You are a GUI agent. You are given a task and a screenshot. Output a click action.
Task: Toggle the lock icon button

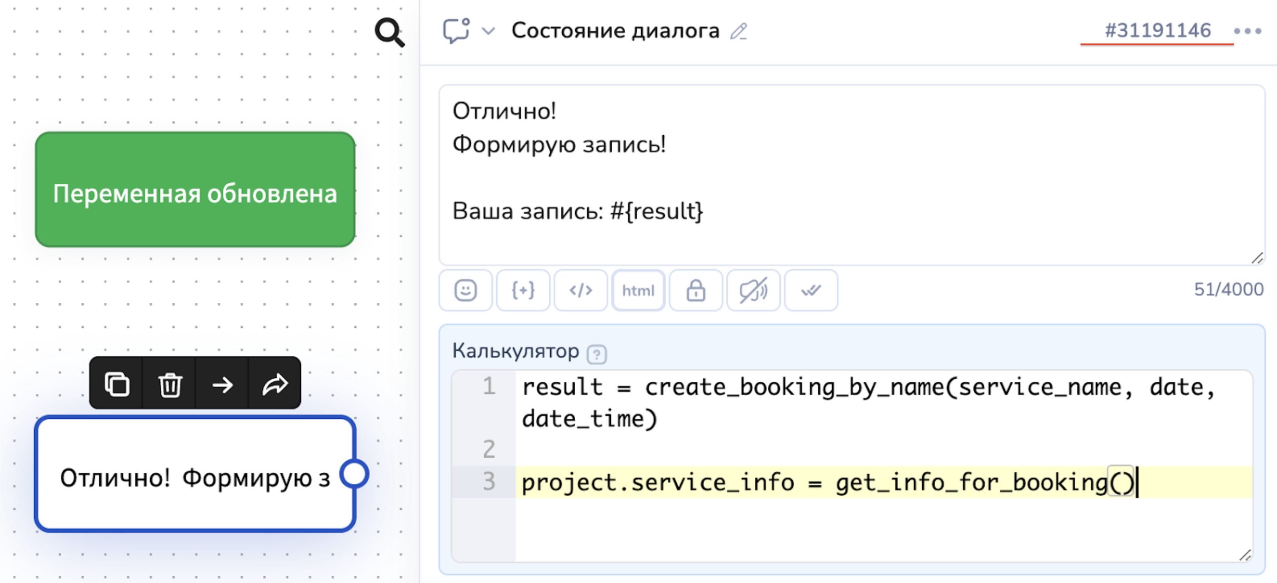click(696, 291)
